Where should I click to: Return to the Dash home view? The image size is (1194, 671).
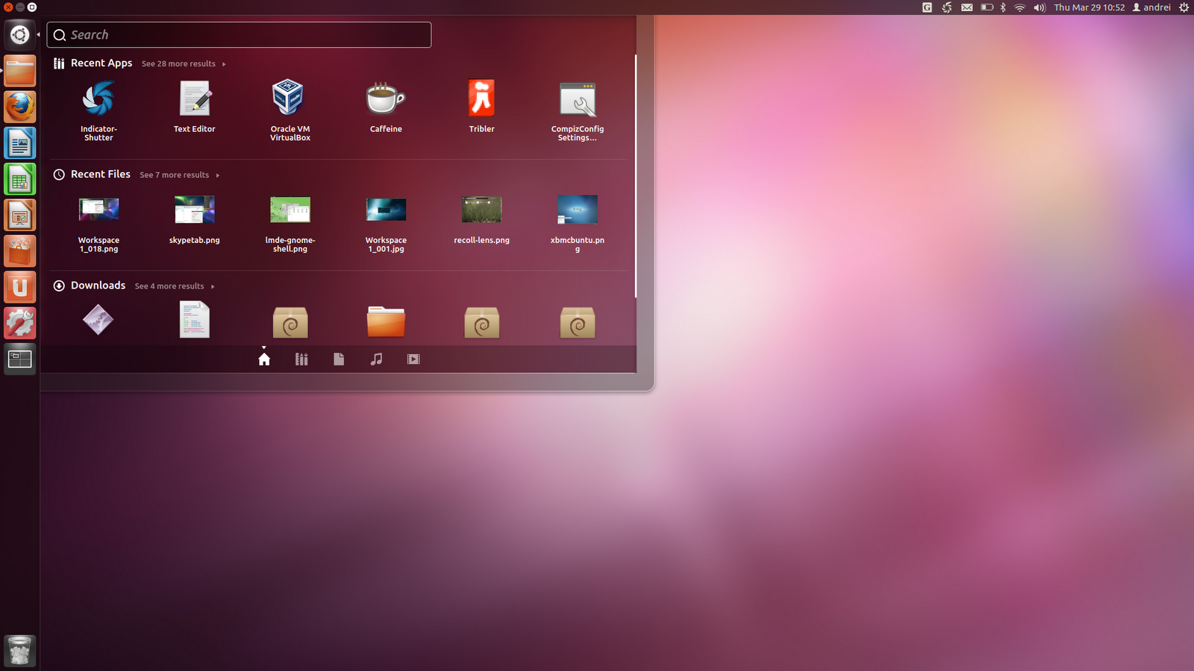(x=264, y=359)
